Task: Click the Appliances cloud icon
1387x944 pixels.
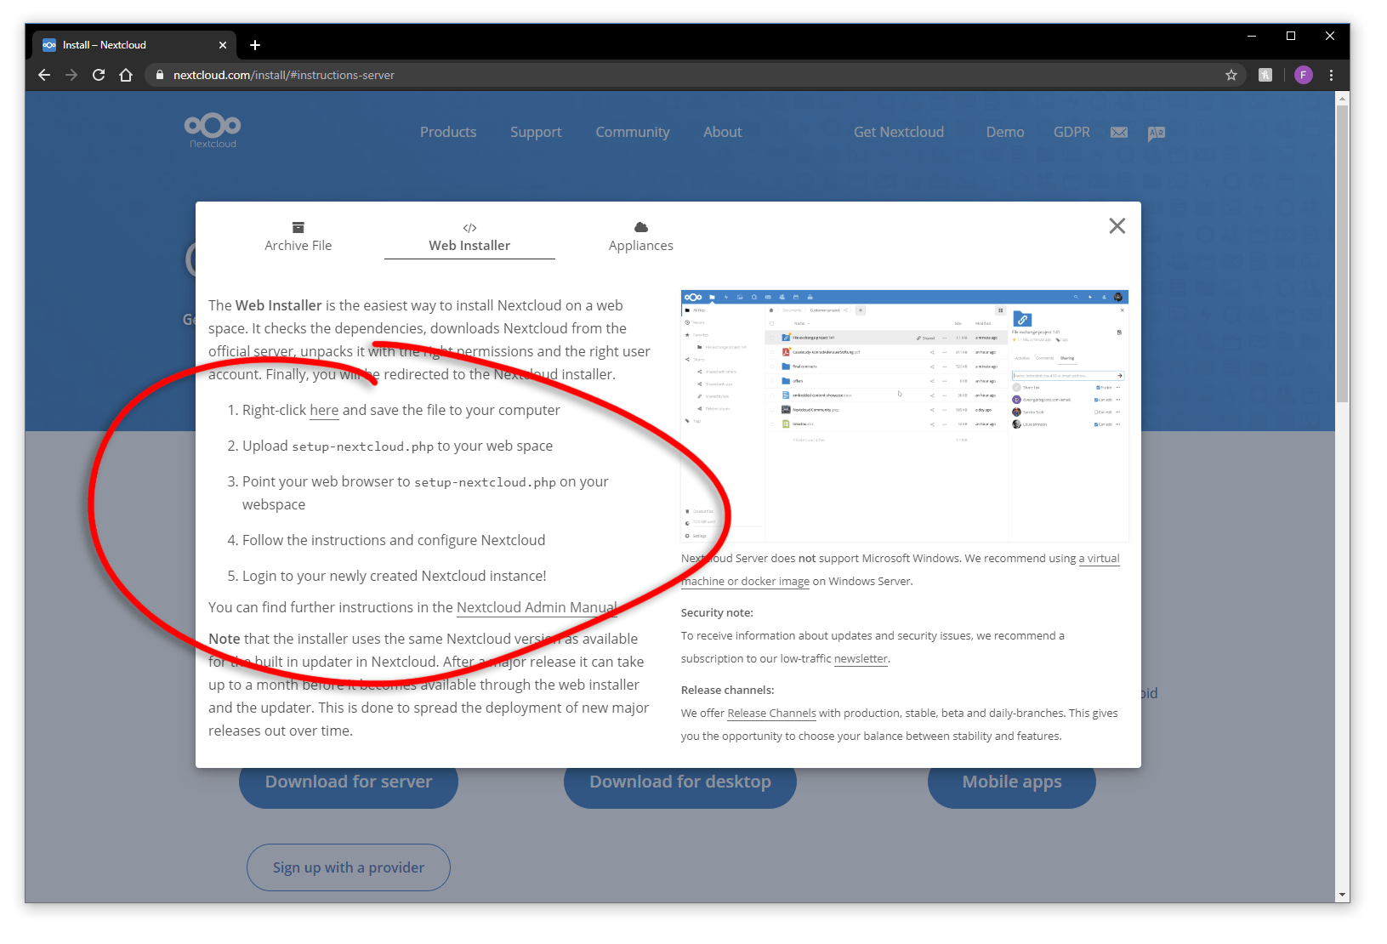Action: tap(641, 227)
